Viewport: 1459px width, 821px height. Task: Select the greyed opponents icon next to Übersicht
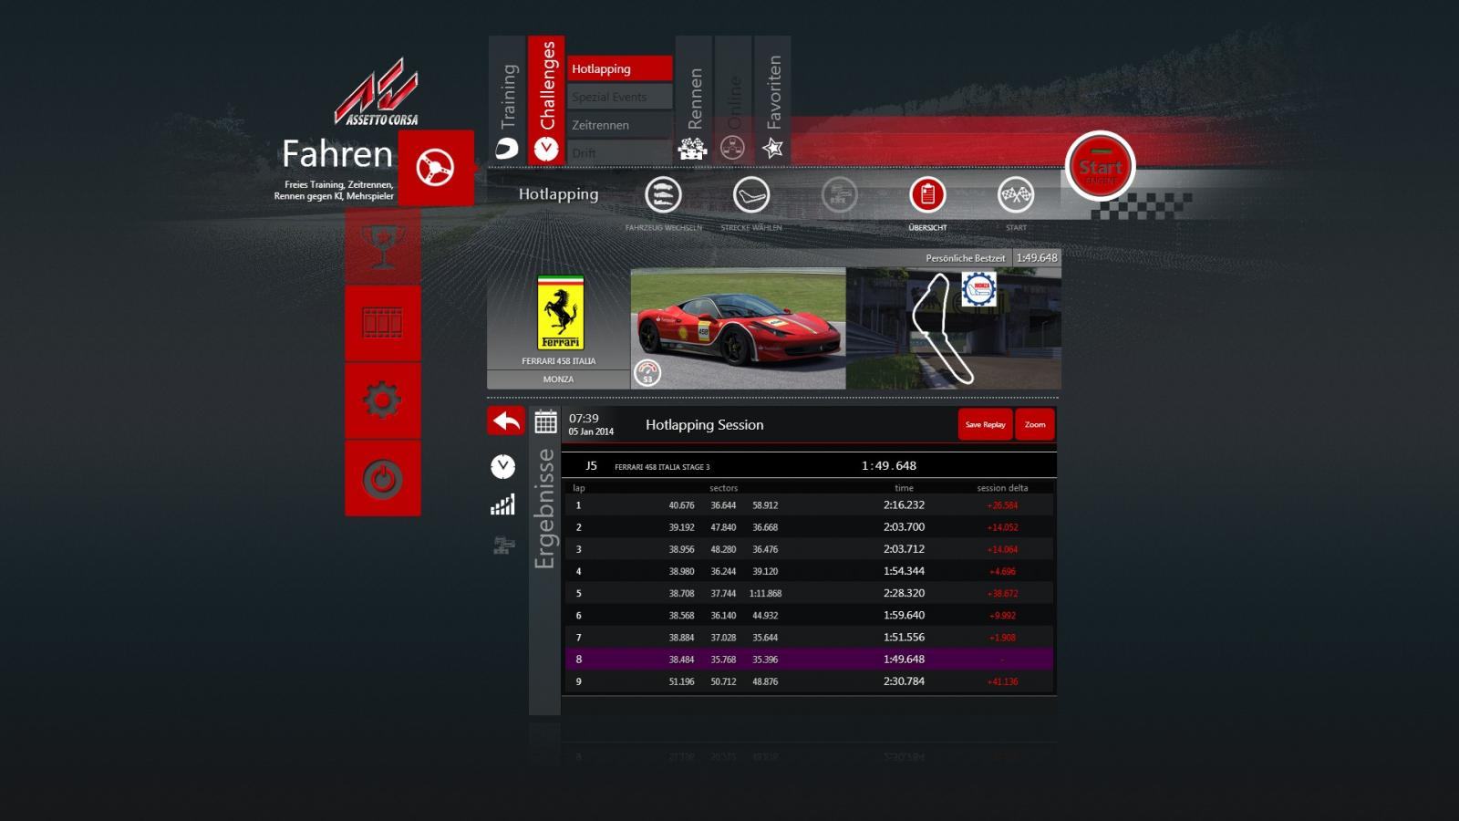(839, 194)
